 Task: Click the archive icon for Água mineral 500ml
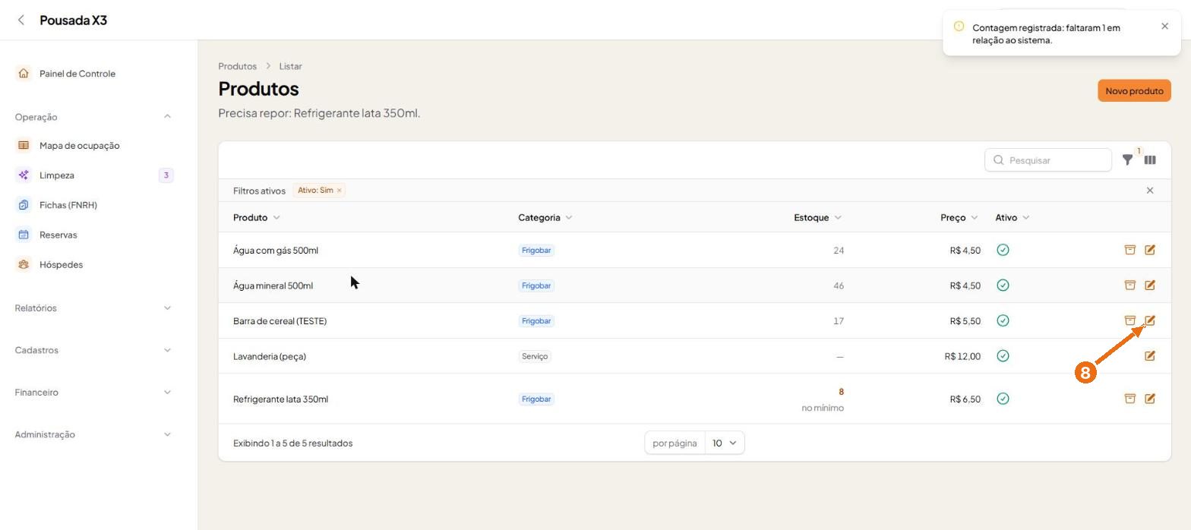click(1130, 286)
